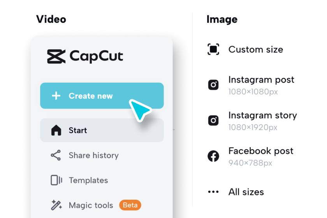
Task: Open the Share history page
Action: (x=93, y=155)
